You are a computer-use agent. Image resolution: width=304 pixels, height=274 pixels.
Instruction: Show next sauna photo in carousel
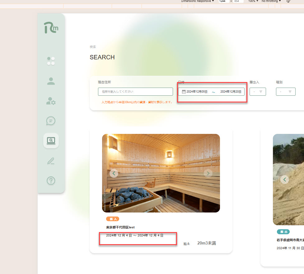point(208,173)
